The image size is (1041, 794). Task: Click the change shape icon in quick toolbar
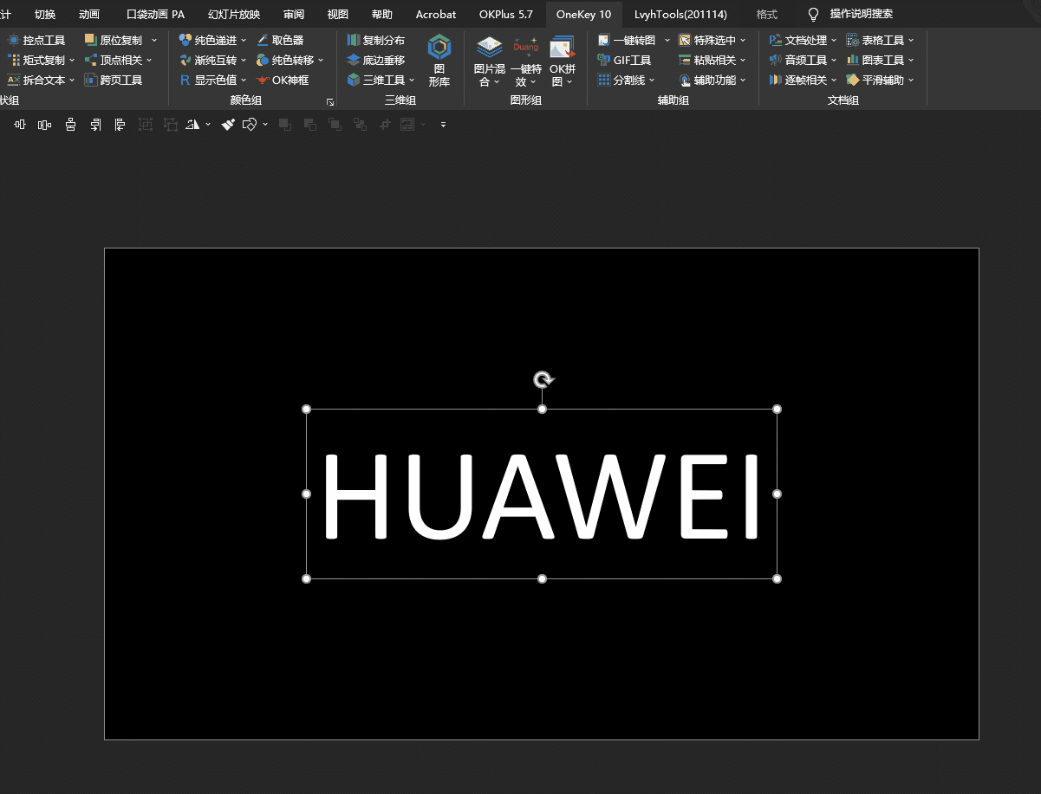pos(250,125)
